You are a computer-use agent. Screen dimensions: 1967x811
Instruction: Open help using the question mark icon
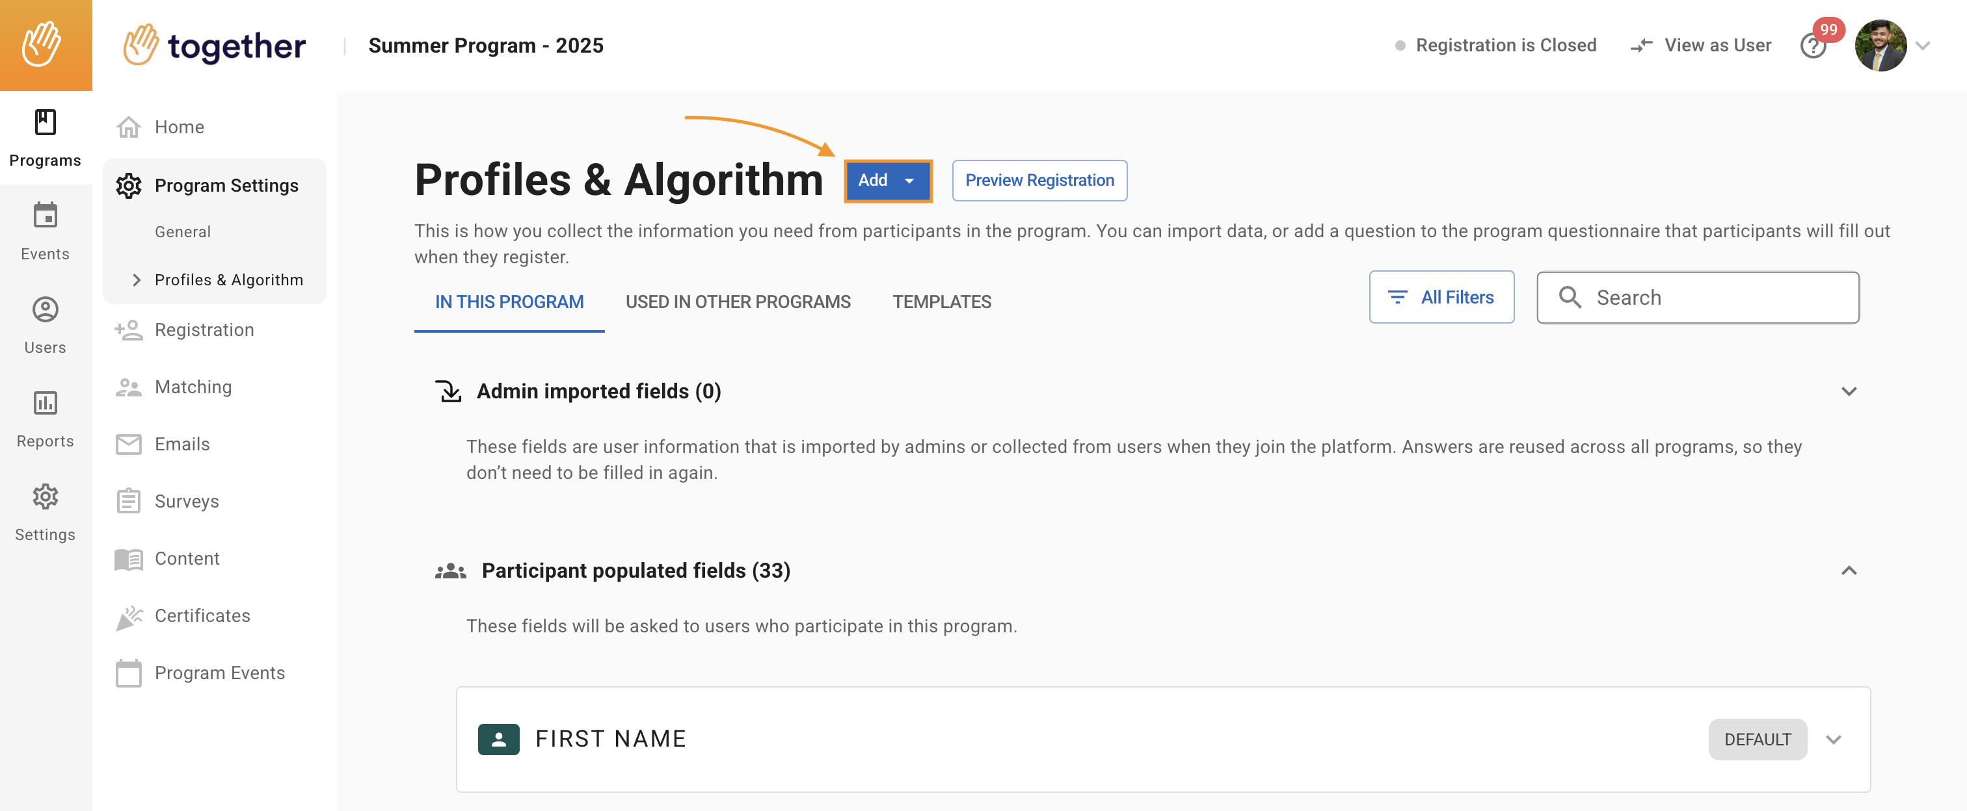pyautogui.click(x=1813, y=45)
